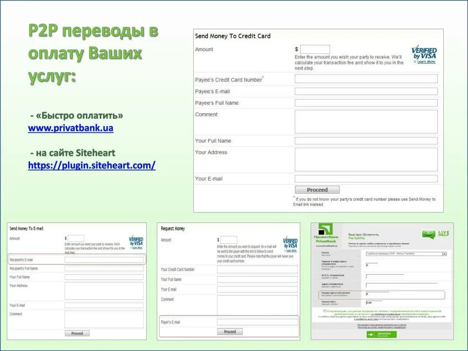Open the www.privatbank.ua link

(71, 128)
